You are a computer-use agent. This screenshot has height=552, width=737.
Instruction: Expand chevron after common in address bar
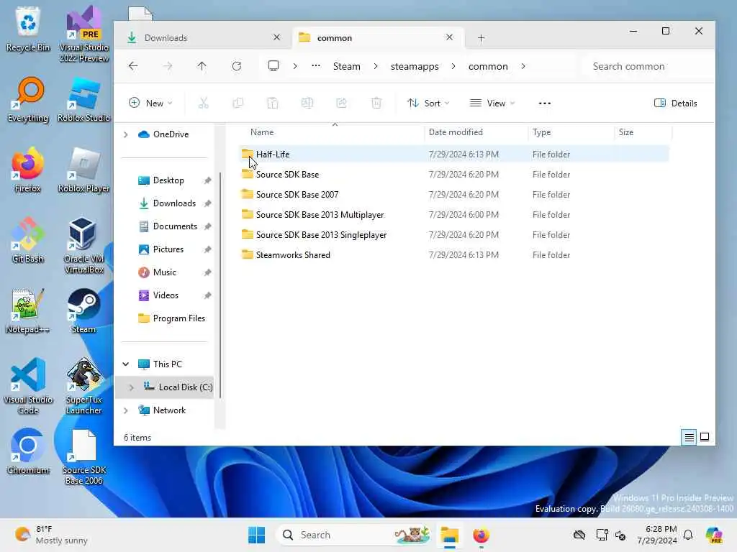point(523,66)
